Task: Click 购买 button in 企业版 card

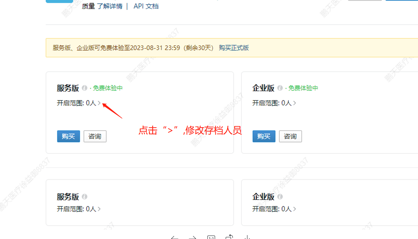Action: coord(264,136)
